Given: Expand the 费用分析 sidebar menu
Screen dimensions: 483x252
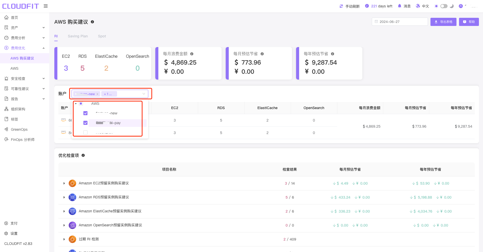Looking at the screenshot, I should 24,38.
